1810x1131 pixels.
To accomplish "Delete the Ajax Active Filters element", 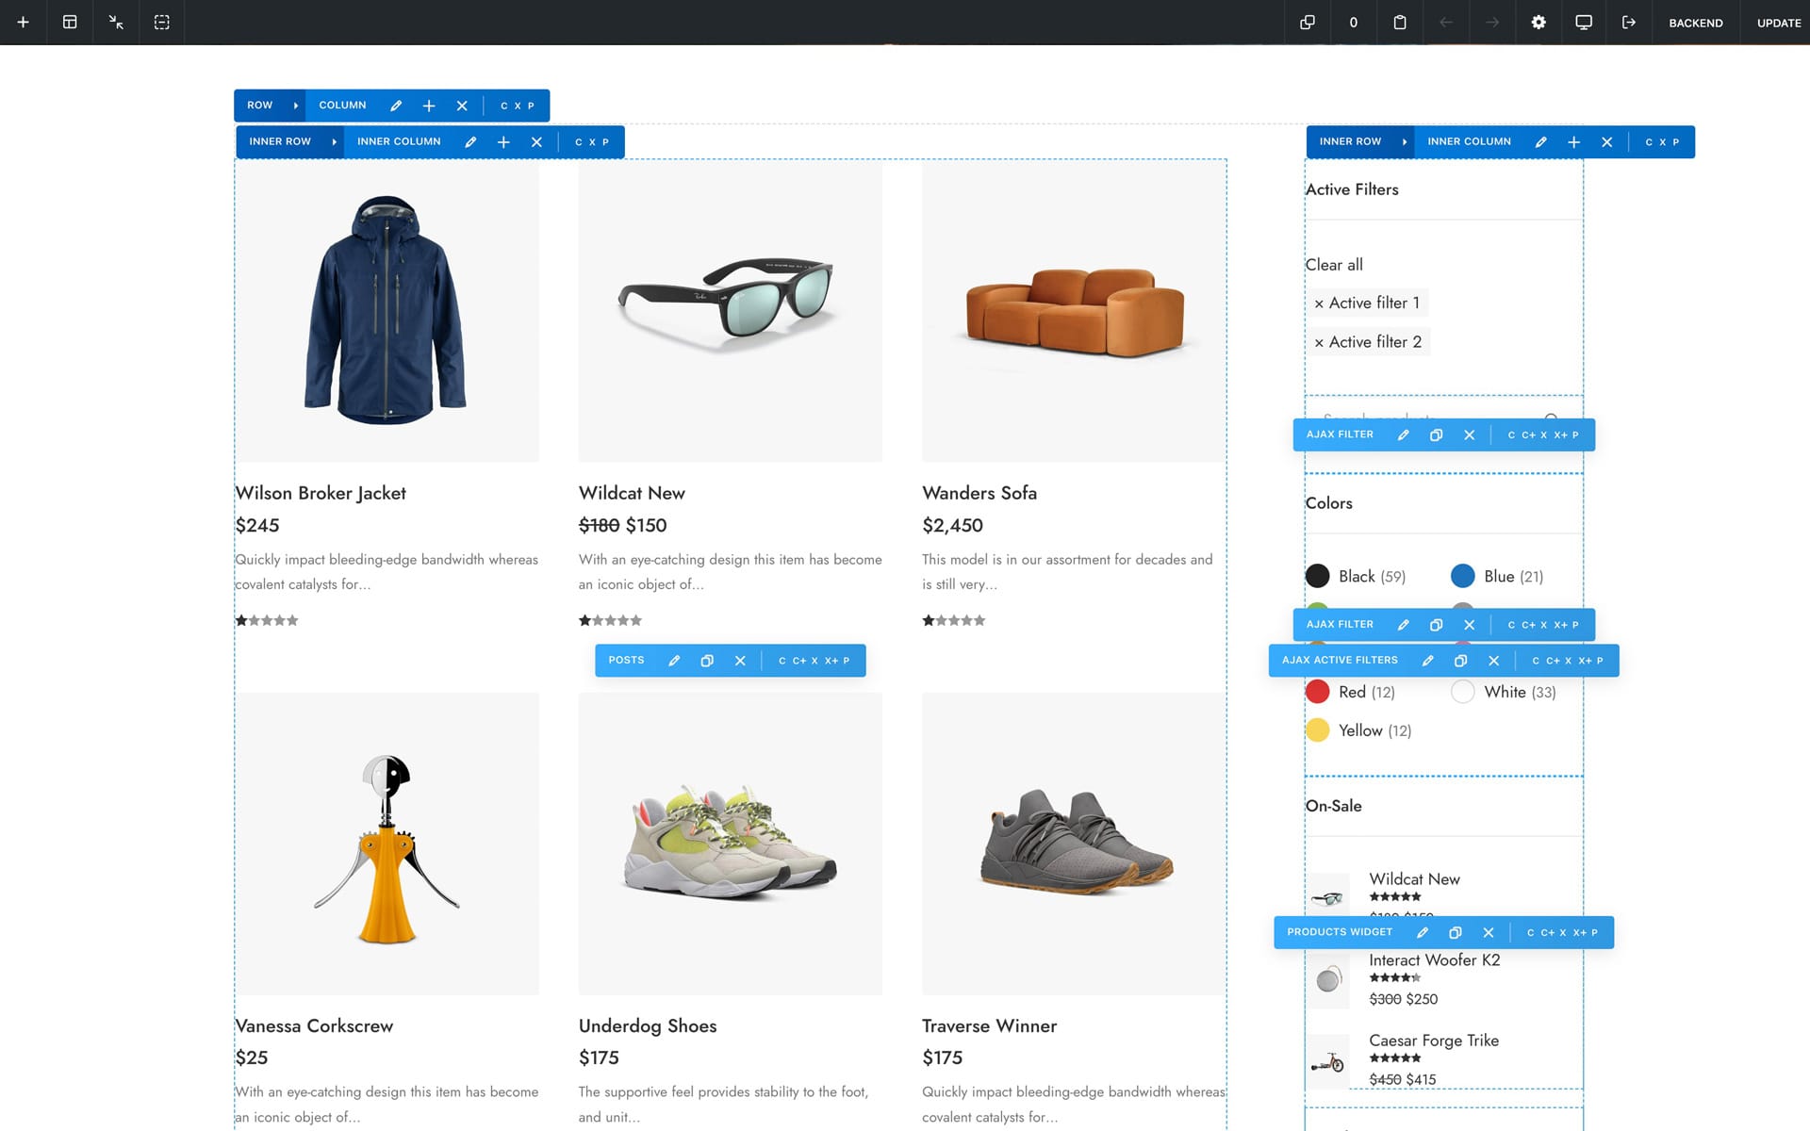I will tap(1493, 661).
